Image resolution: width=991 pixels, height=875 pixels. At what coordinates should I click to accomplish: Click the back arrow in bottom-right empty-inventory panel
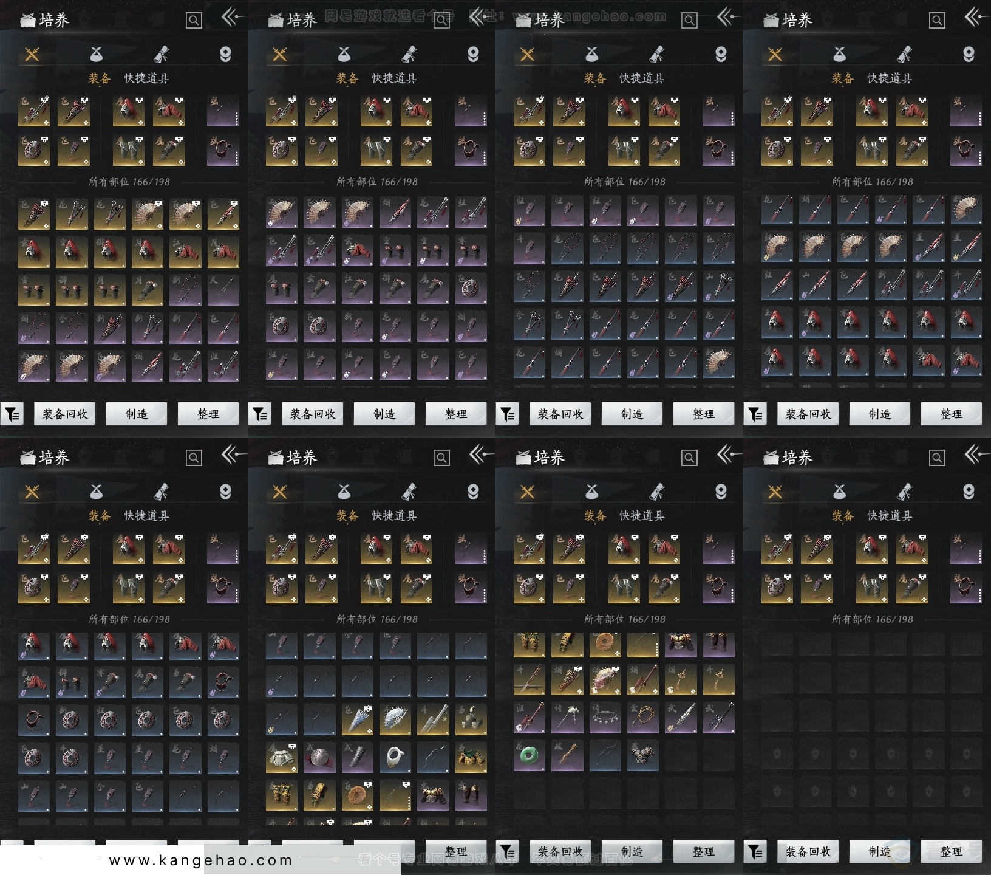(976, 455)
